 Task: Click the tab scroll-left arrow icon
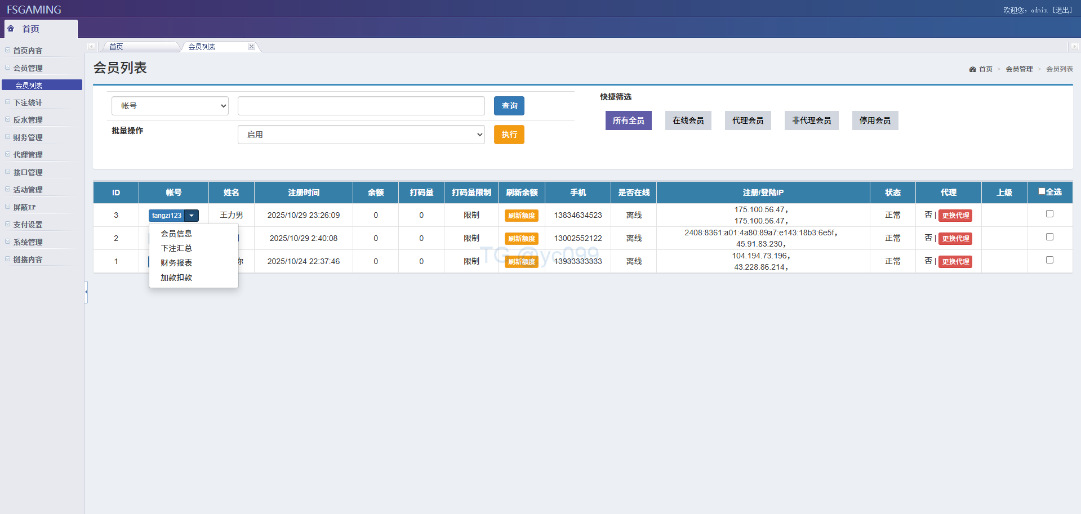tap(91, 47)
